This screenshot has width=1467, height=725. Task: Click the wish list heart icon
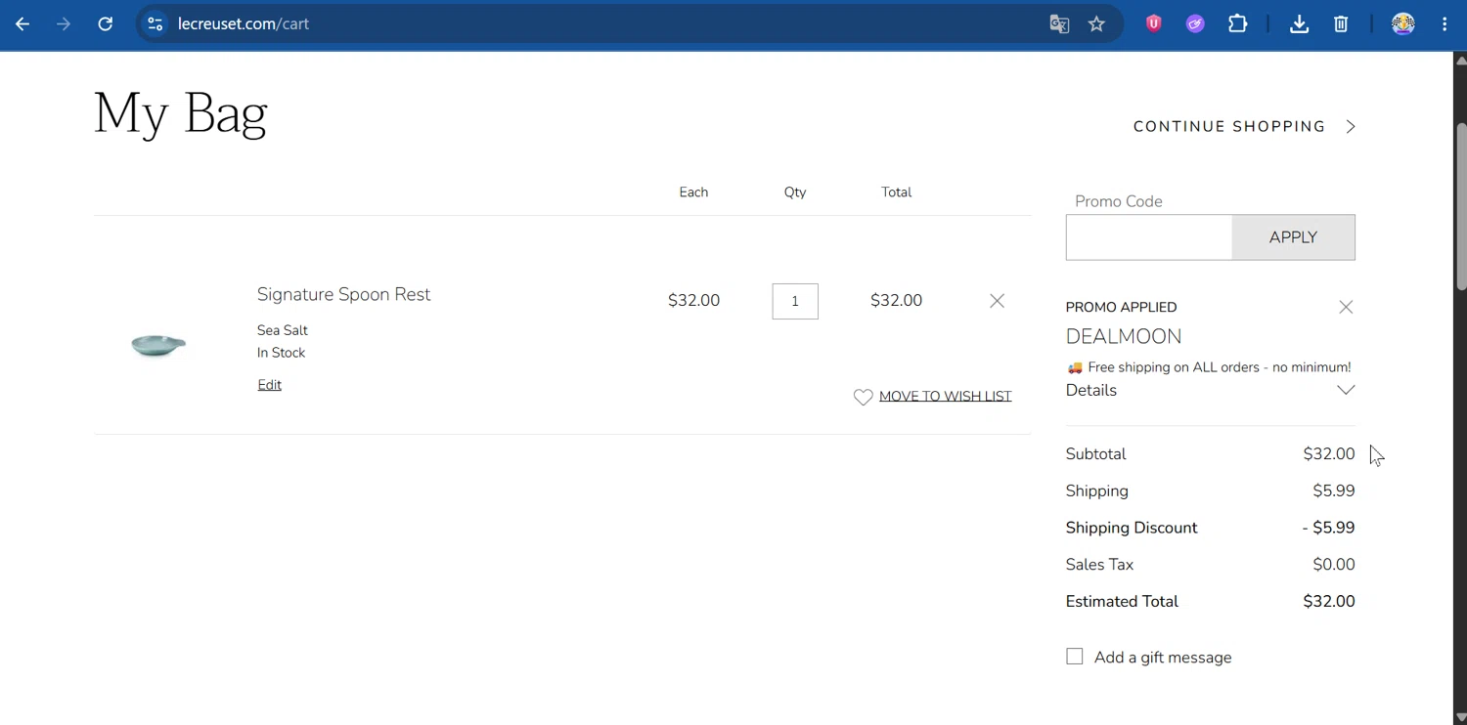click(863, 397)
